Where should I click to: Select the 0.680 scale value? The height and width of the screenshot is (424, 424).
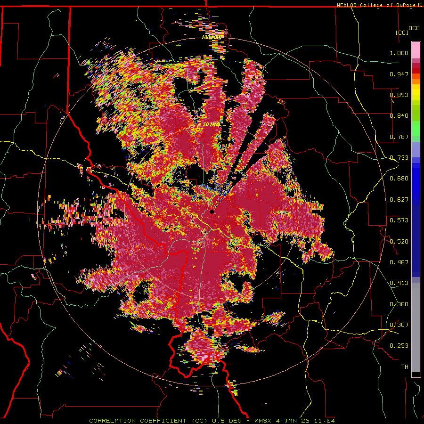(x=399, y=179)
